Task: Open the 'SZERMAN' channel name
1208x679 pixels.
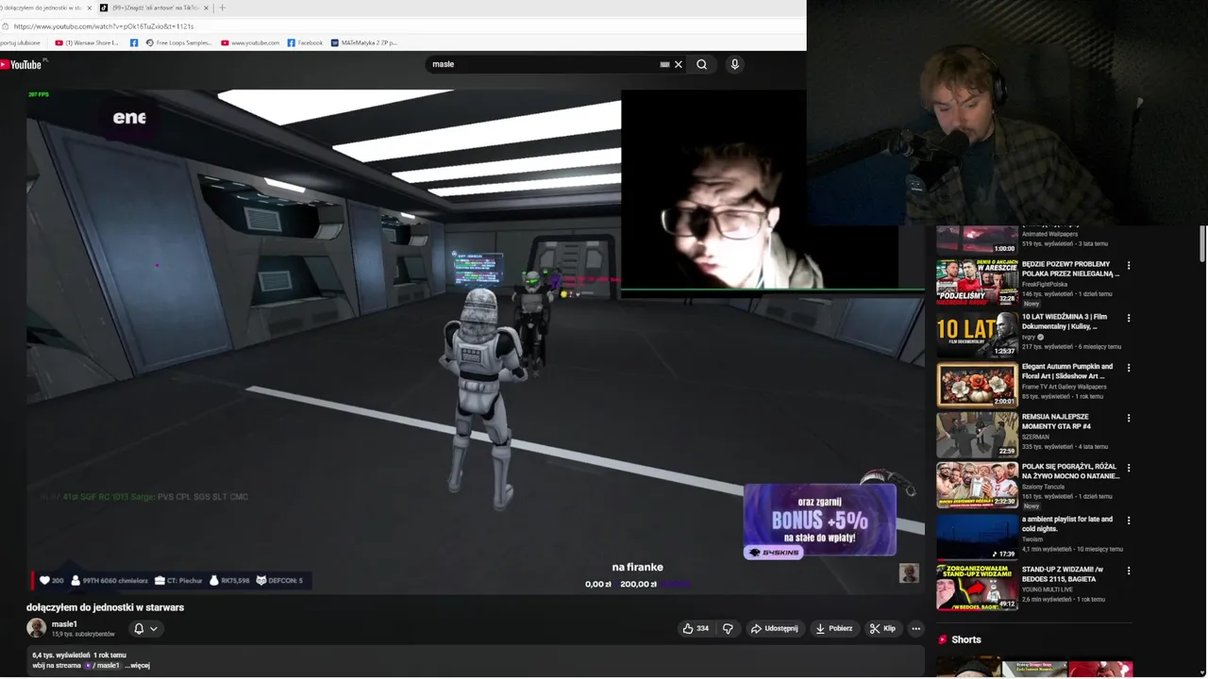Action: [x=1035, y=437]
